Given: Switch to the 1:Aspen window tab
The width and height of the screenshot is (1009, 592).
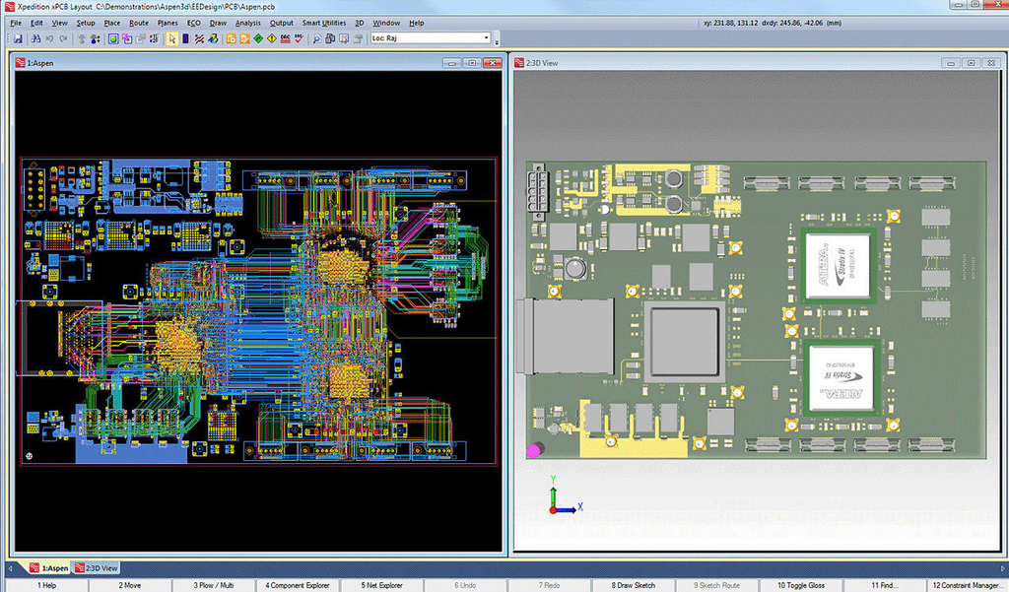Looking at the screenshot, I should [x=49, y=568].
